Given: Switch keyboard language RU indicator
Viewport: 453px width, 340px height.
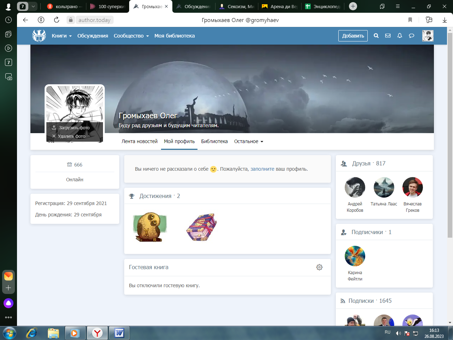Looking at the screenshot, I should (x=388, y=332).
